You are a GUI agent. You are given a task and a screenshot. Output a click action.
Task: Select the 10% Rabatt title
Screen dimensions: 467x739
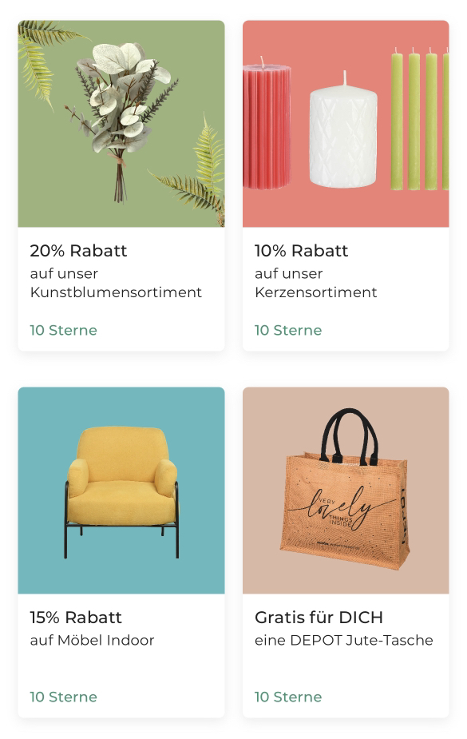tap(301, 251)
